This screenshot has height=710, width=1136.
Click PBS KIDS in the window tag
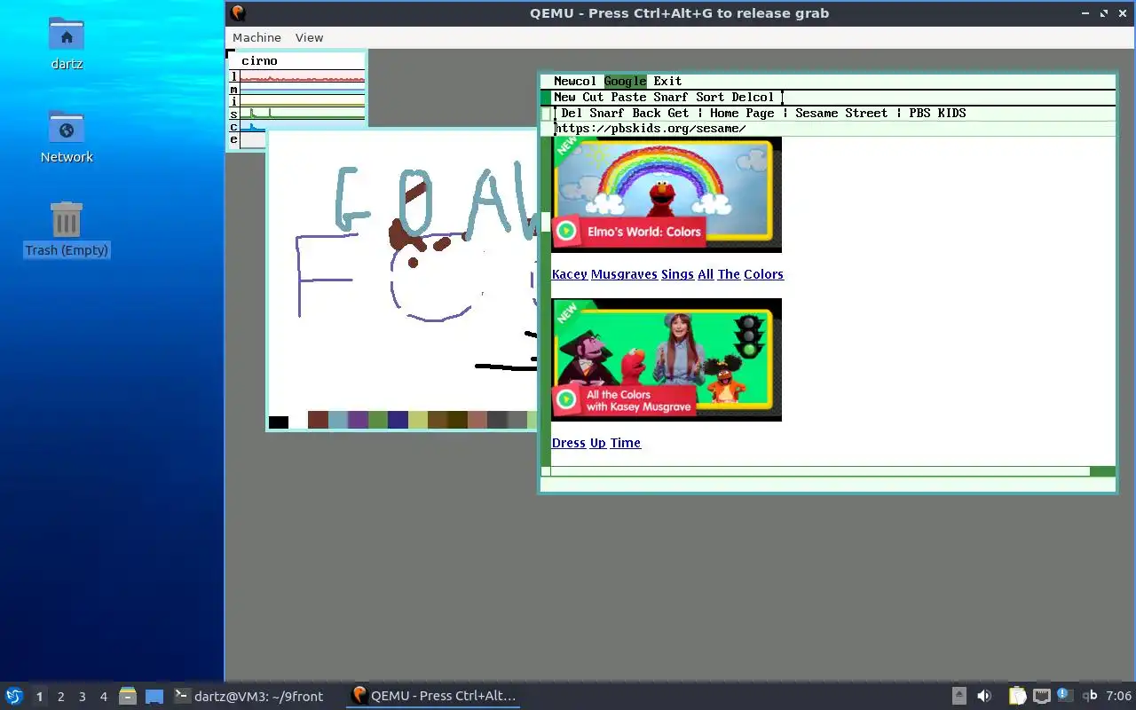click(937, 113)
